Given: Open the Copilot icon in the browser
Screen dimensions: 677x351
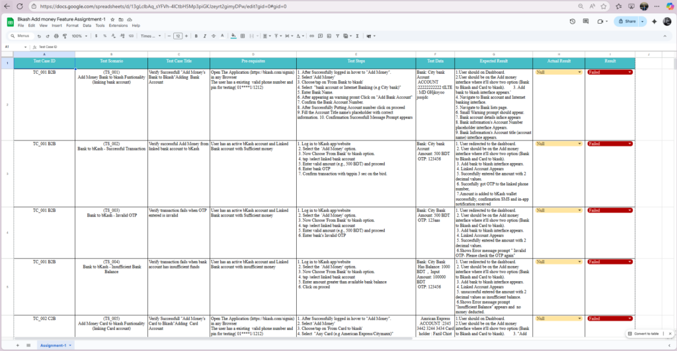Looking at the screenshot, I should click(670, 7).
